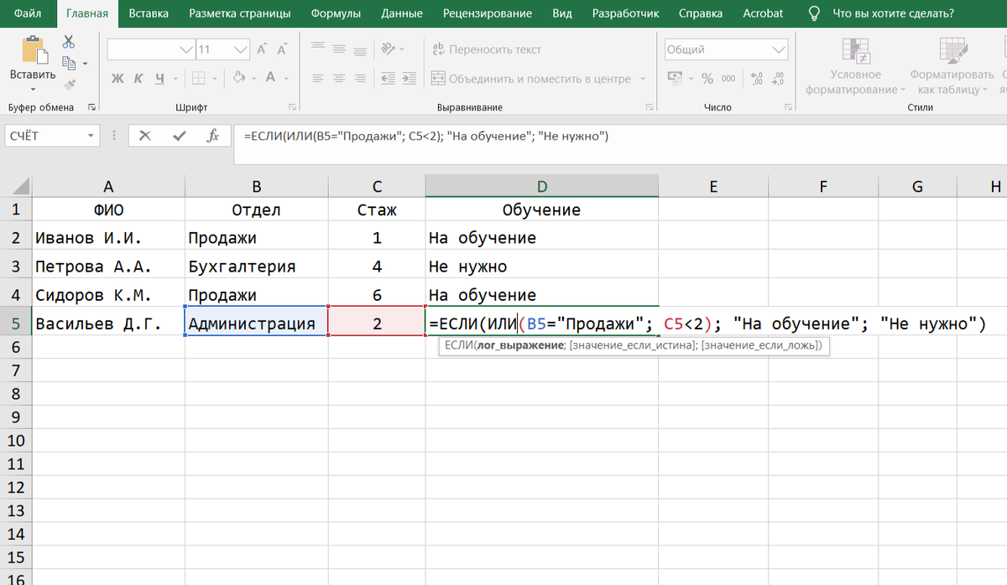The image size is (1007, 585).
Task: Open fill color dropdown arrow
Action: [x=253, y=78]
